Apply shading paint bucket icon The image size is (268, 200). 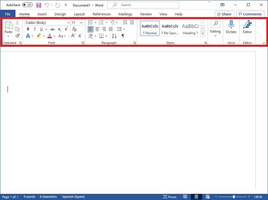tap(91, 36)
